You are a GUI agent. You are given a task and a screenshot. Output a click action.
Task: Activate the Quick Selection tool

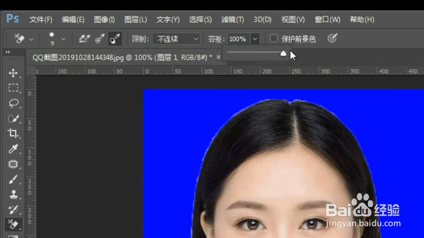click(x=13, y=118)
